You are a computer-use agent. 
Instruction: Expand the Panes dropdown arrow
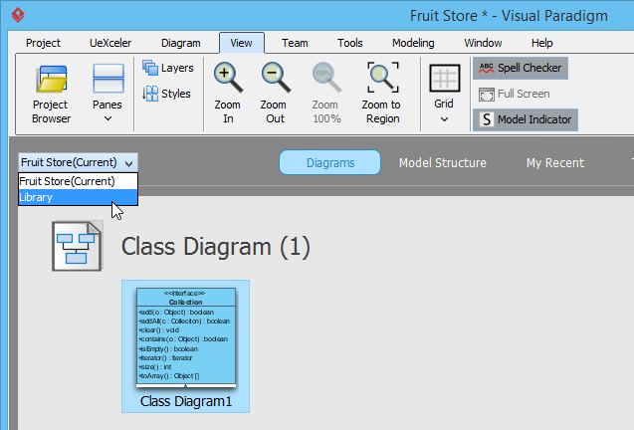pyautogui.click(x=107, y=118)
